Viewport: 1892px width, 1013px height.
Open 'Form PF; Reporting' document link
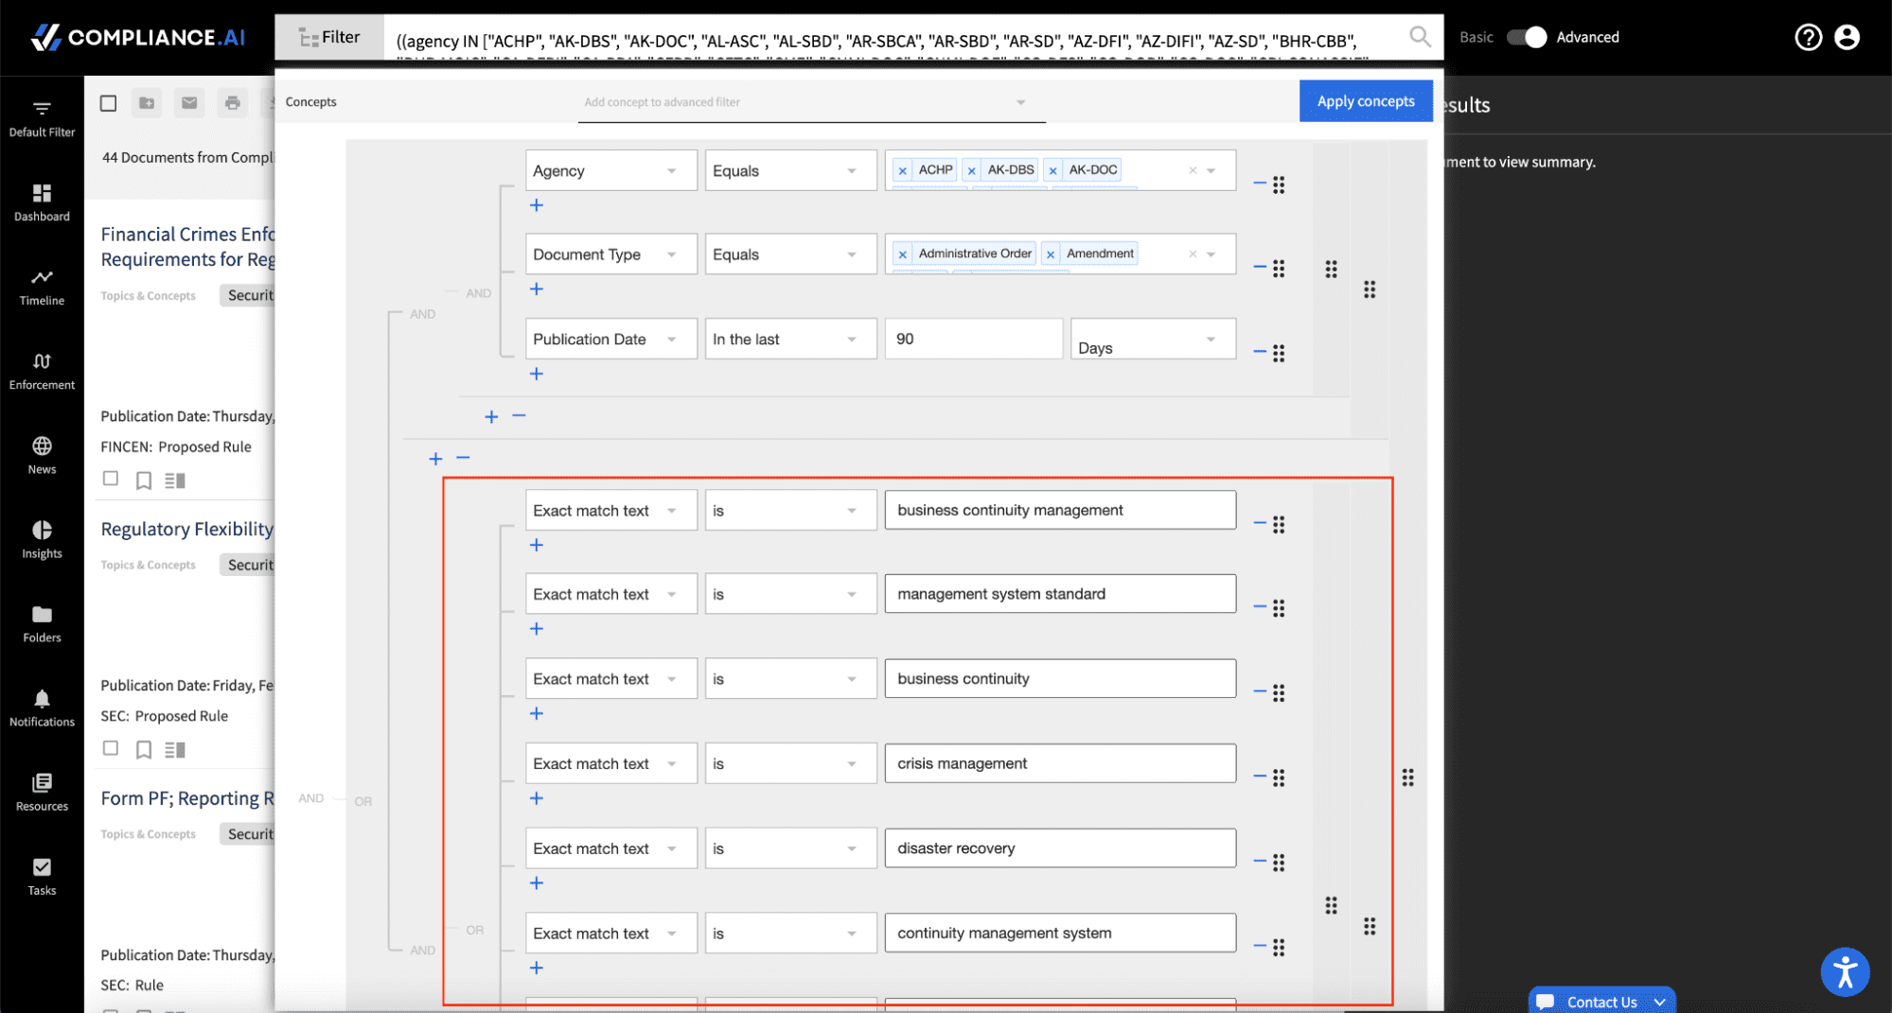tap(187, 798)
